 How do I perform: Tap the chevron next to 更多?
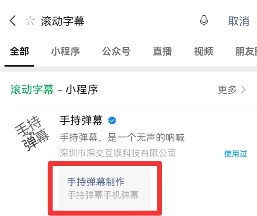coord(244,89)
